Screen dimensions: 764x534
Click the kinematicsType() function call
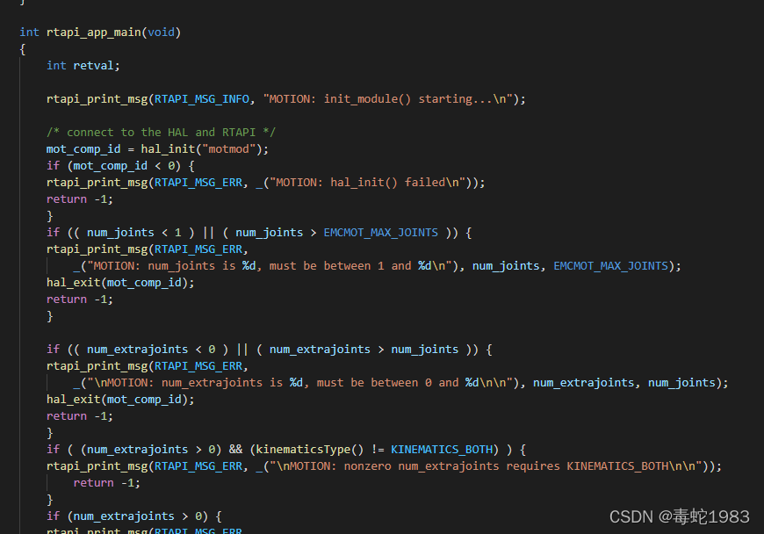coord(309,449)
